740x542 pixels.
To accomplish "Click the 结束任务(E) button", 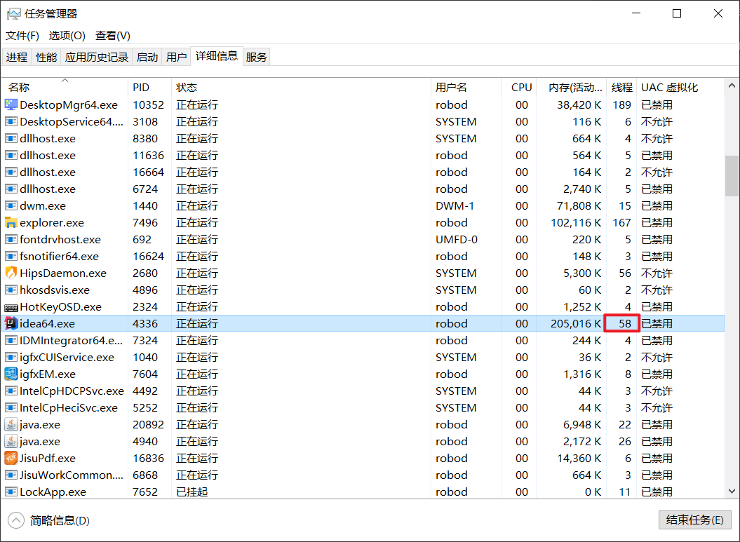I will pos(694,520).
